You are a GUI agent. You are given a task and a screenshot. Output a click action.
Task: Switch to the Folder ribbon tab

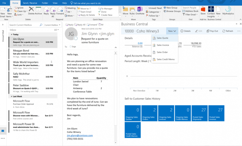45,3
